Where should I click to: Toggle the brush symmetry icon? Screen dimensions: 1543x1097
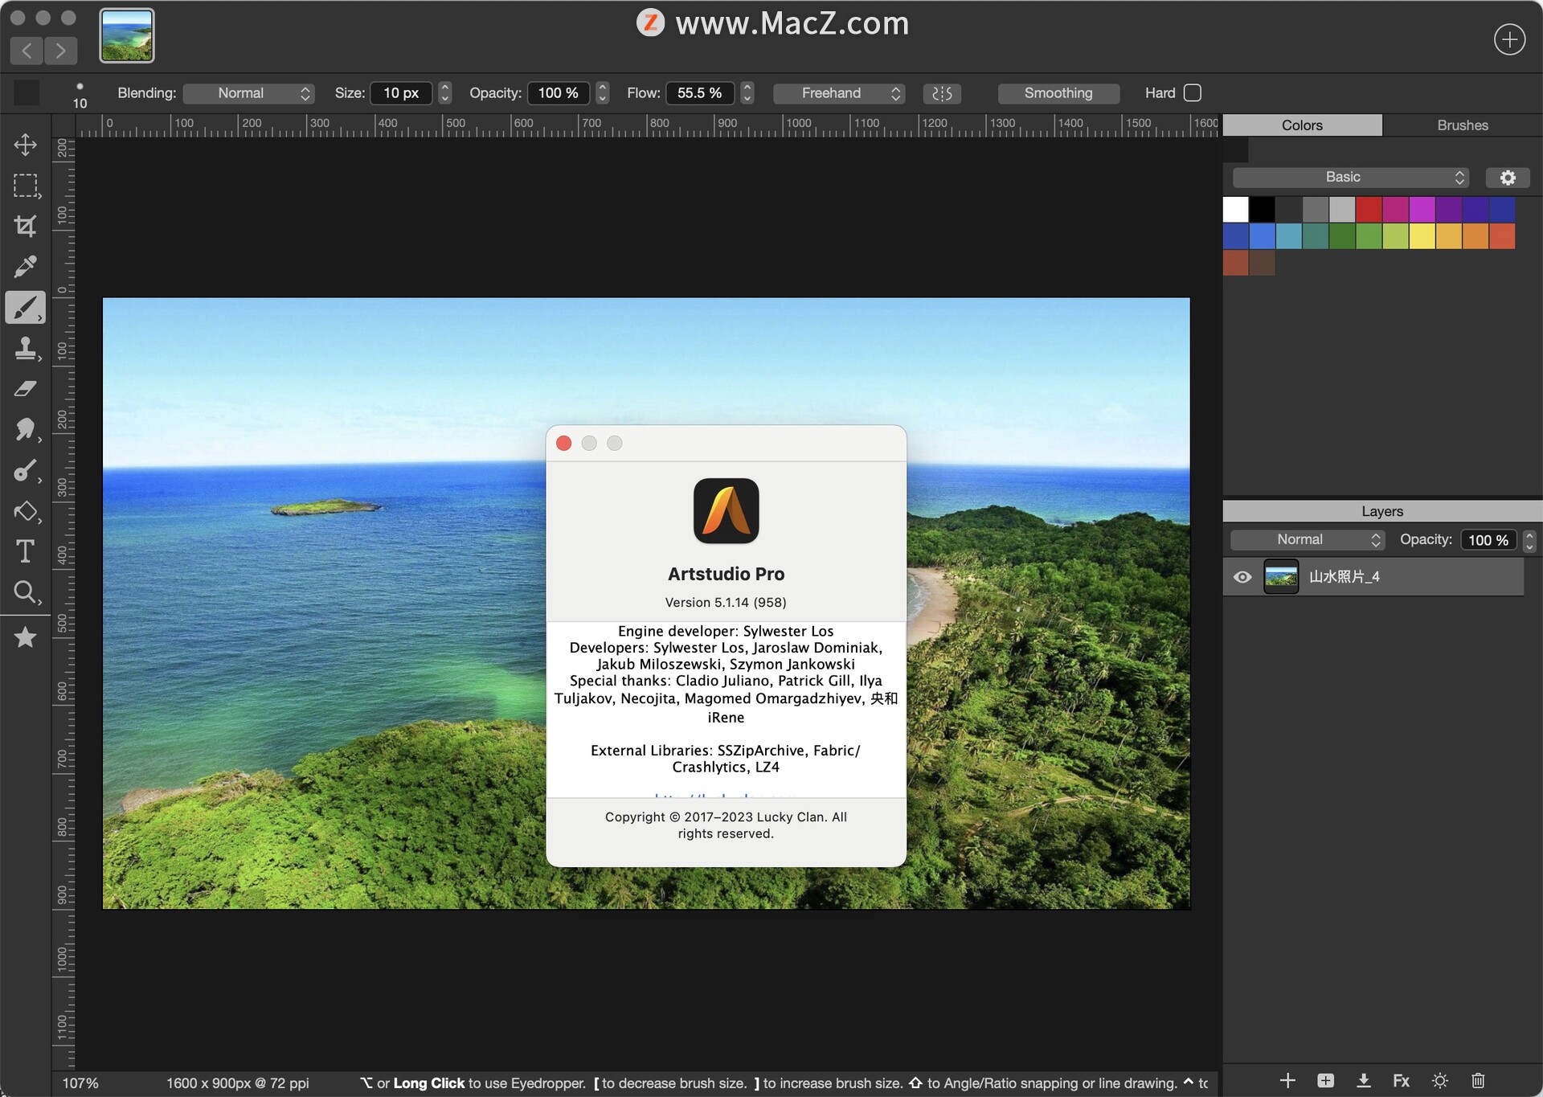[x=942, y=93]
